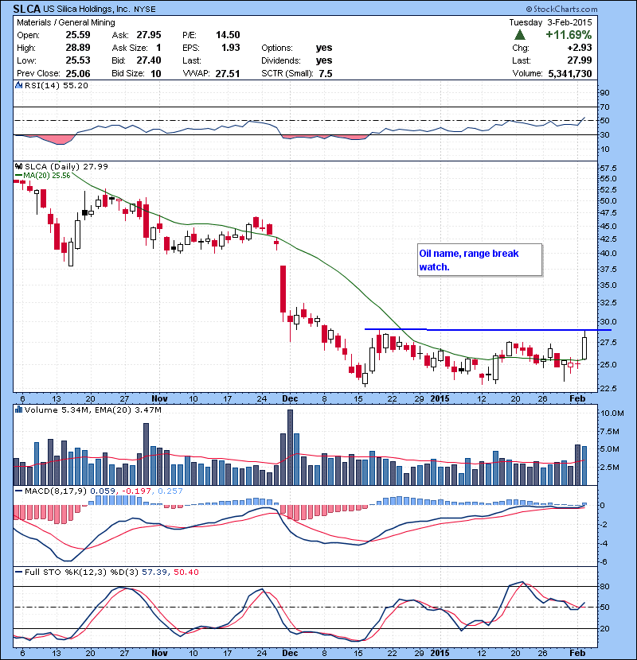Click the green up-arrow price change icon

[x=519, y=35]
